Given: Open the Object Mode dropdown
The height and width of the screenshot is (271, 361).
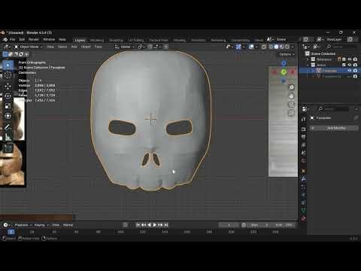Looking at the screenshot, I should 29,47.
